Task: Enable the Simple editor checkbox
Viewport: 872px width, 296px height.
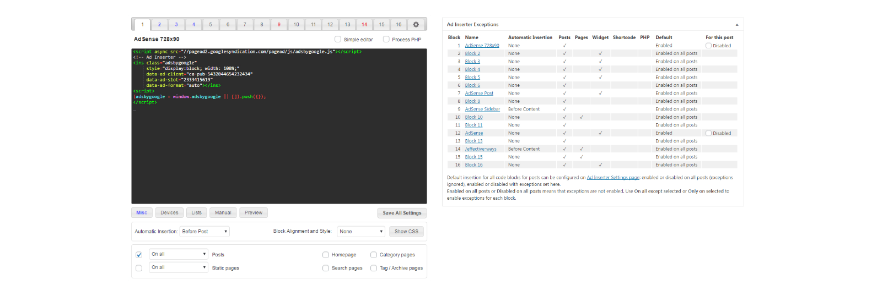Action: tap(338, 39)
